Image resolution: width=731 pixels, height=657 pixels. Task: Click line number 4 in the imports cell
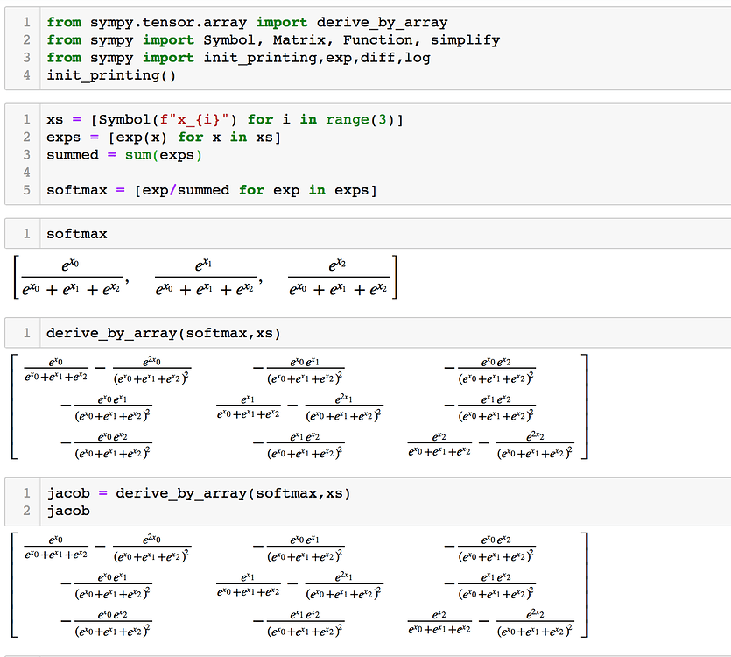[x=26, y=75]
